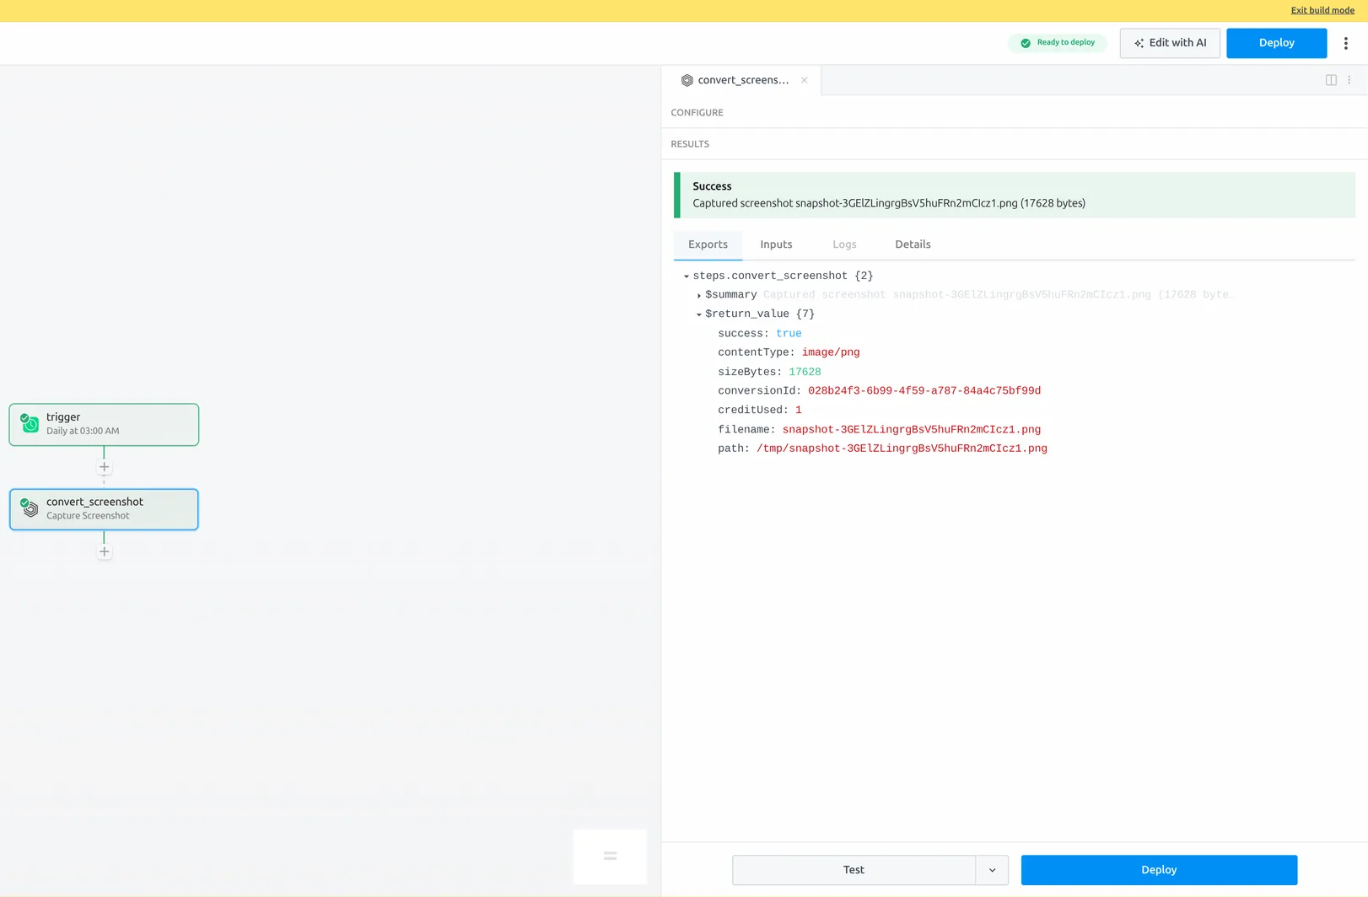Click the Ready to deploy status badge
Screen dimensions: 1368x897
tap(1058, 43)
